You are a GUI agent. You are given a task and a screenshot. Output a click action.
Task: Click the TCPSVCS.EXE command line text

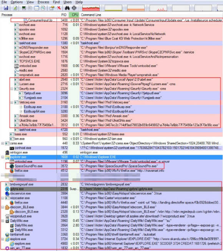tap(104, 61)
